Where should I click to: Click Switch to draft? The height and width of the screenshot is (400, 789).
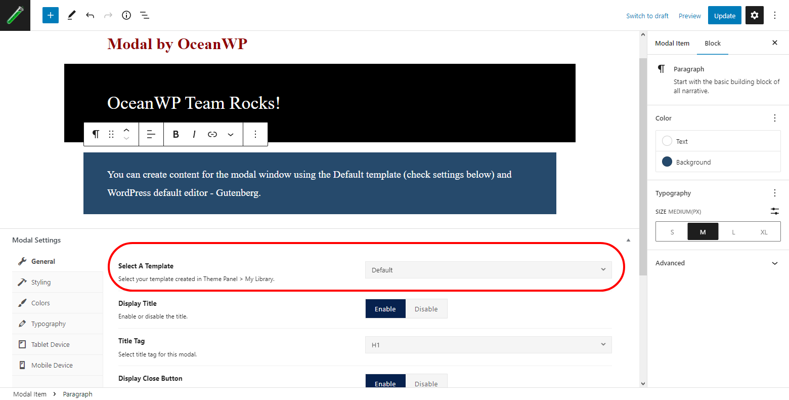(x=647, y=16)
